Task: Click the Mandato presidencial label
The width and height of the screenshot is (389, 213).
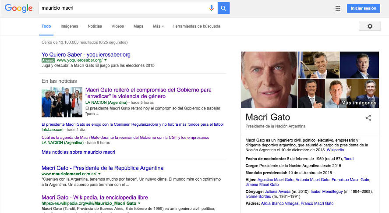Action: tap(266, 173)
